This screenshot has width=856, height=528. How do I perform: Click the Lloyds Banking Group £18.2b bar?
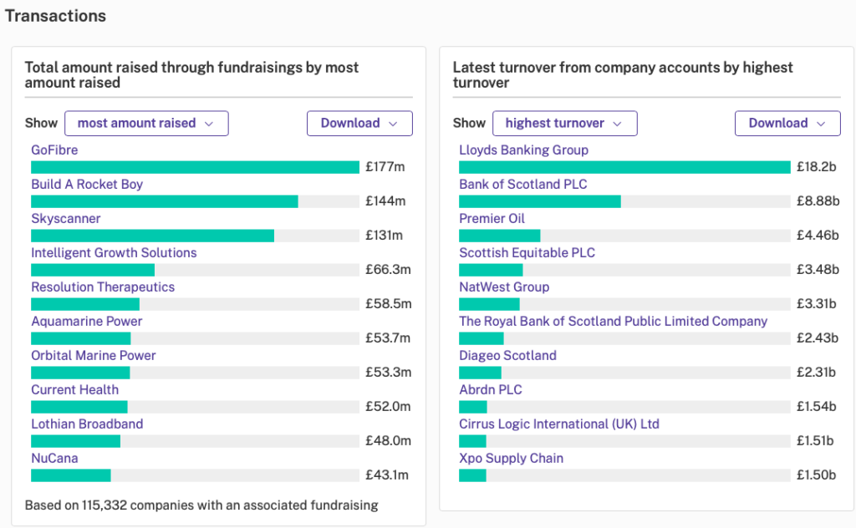coord(624,167)
